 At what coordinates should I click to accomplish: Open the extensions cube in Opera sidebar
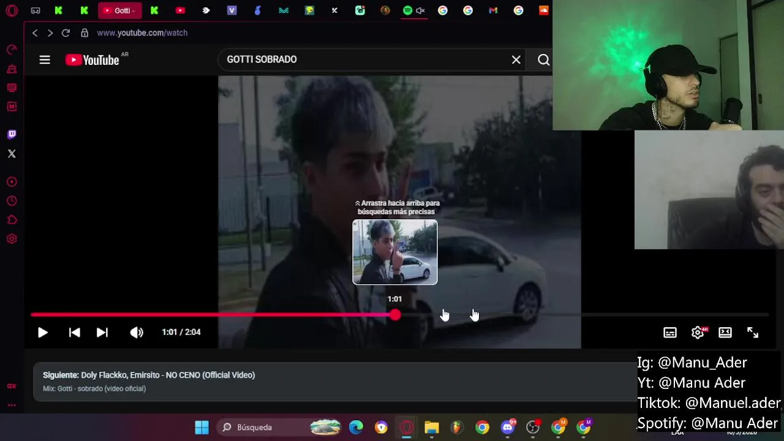point(12,220)
